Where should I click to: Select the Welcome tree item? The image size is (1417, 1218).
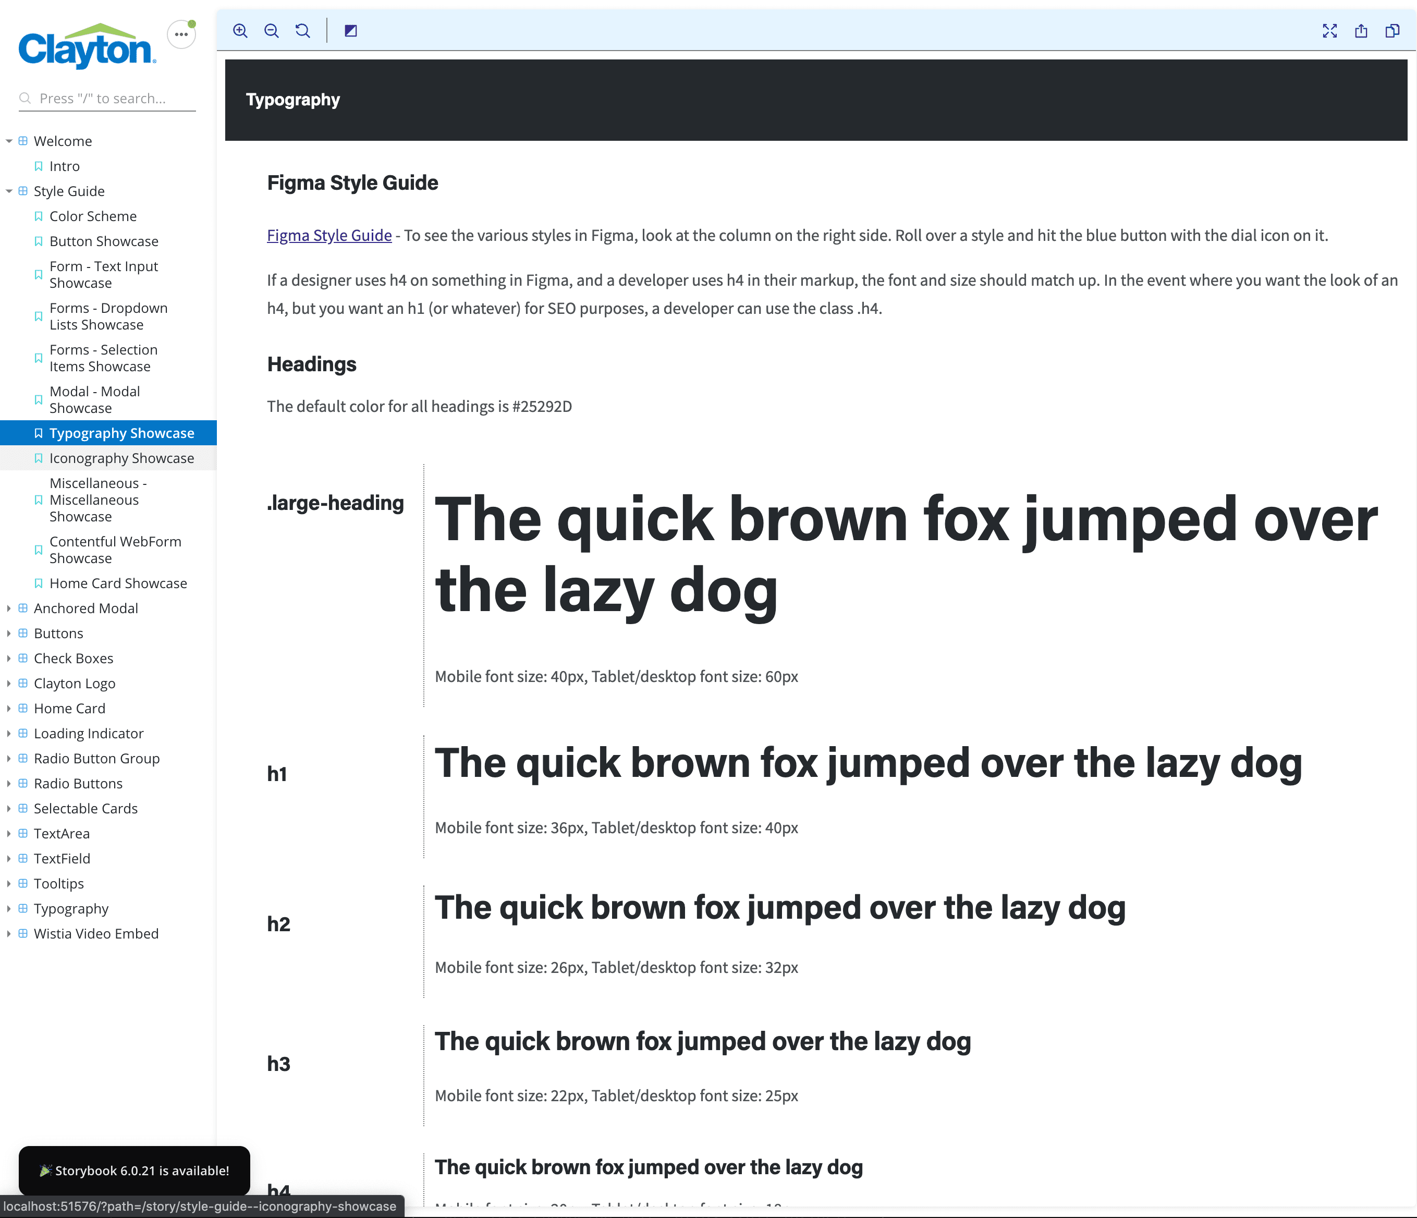point(64,141)
